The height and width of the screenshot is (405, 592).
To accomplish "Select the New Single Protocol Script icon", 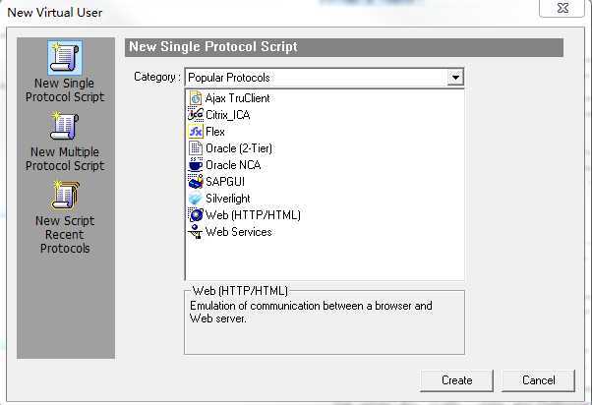I will (65, 58).
